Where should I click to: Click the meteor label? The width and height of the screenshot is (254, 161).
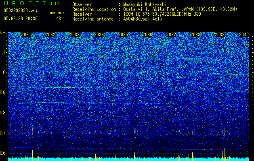coord(57,12)
